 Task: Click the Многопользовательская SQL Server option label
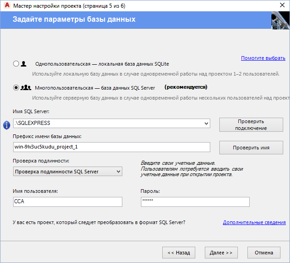coord(95,88)
